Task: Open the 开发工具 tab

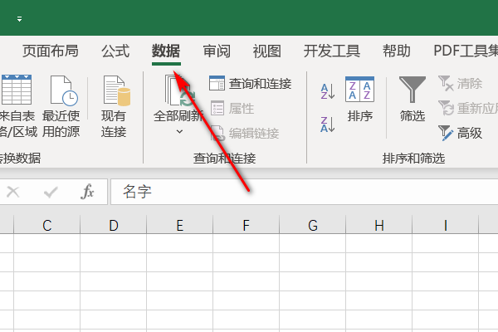Action: coord(331,51)
